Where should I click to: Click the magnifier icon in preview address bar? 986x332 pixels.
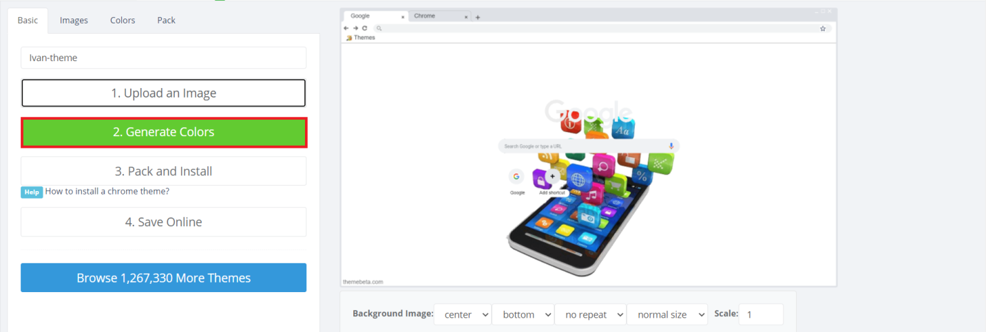click(x=379, y=28)
